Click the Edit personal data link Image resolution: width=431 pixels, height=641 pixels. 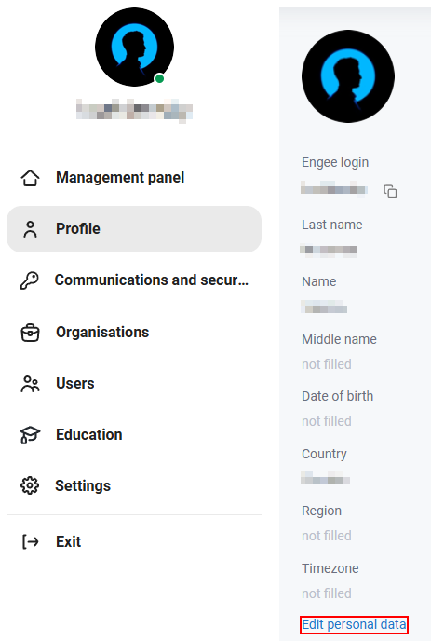click(x=354, y=624)
